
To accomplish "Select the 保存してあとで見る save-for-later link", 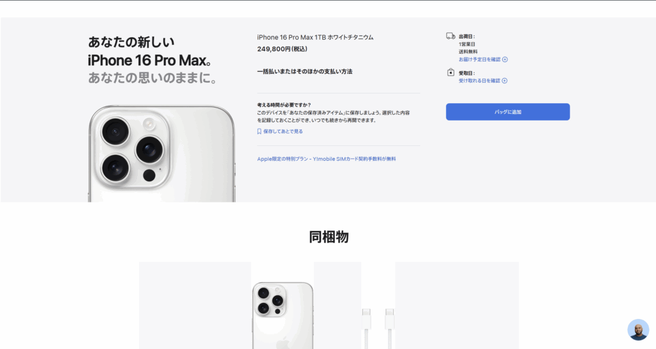I will pyautogui.click(x=283, y=131).
